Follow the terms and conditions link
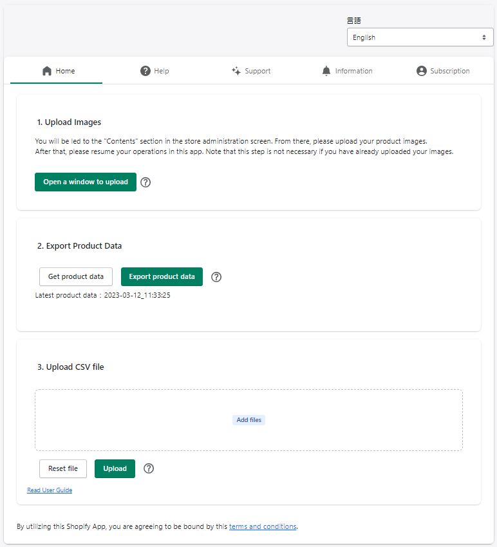This screenshot has height=547, width=497. tap(263, 526)
